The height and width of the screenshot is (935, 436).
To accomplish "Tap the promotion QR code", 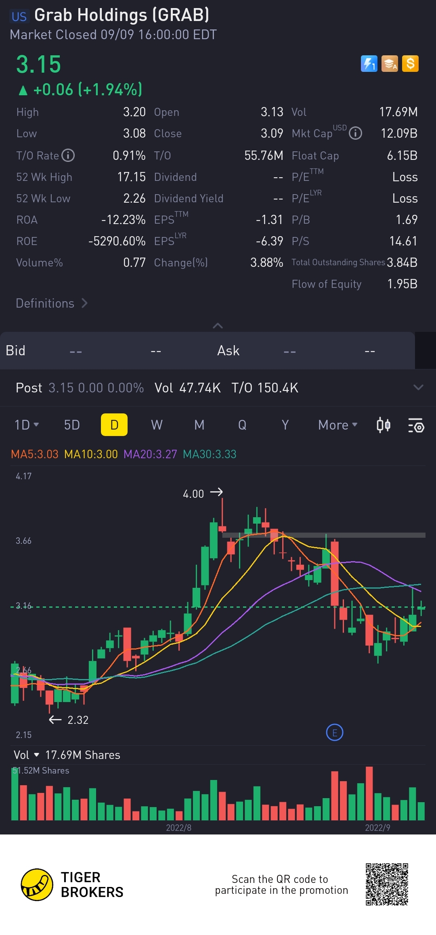I will click(387, 884).
